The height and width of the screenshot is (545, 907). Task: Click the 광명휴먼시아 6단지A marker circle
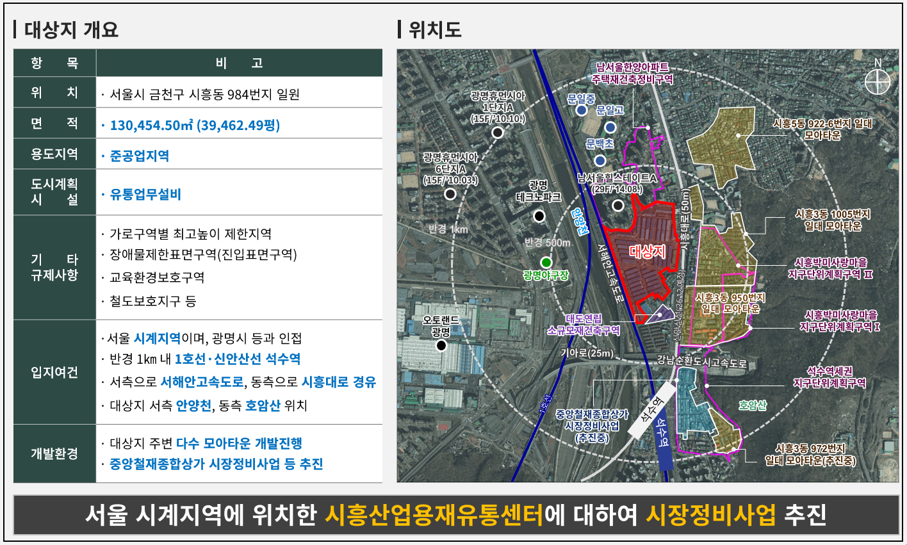click(450, 193)
